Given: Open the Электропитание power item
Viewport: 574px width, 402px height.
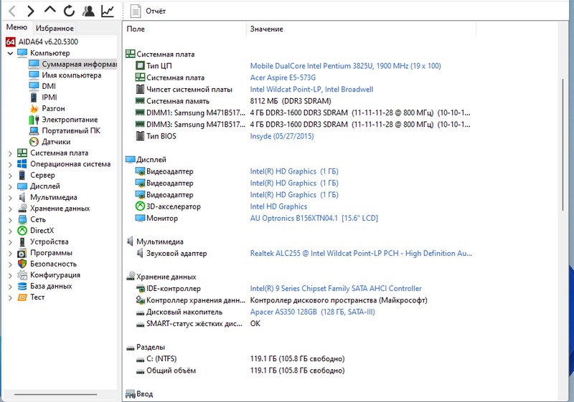Looking at the screenshot, I should click(x=69, y=120).
